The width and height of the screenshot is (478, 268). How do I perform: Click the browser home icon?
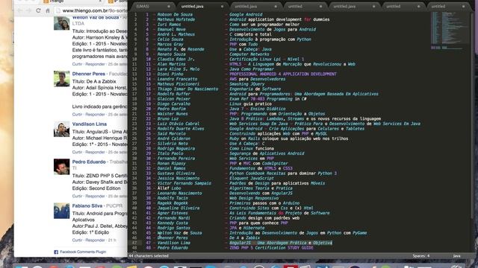click(48, 10)
